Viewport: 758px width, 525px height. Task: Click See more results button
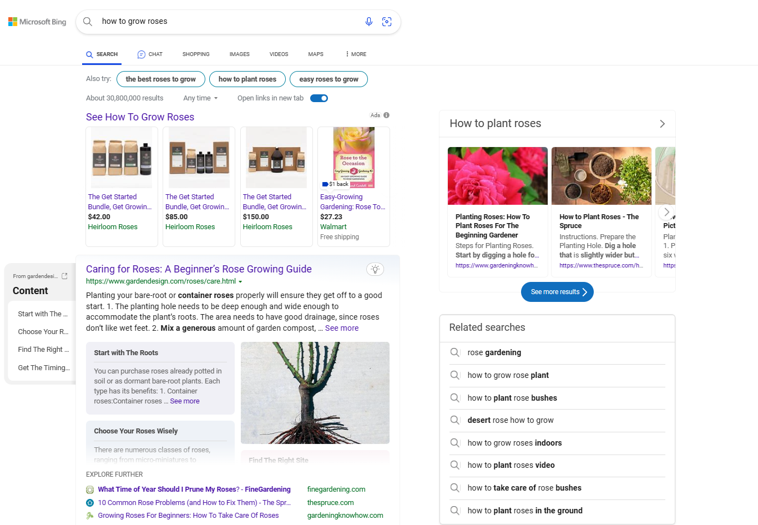click(557, 292)
